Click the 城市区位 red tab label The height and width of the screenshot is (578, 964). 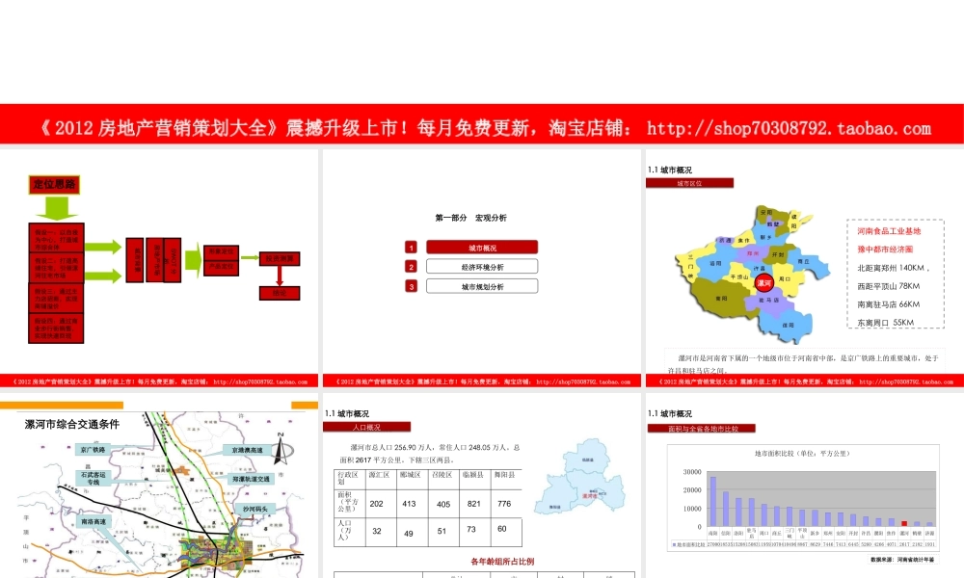pos(690,183)
